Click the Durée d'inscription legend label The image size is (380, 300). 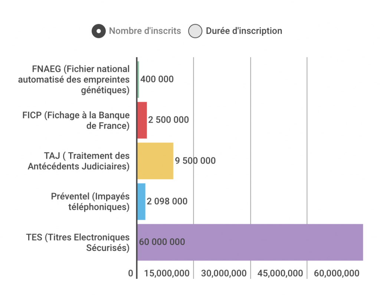click(x=244, y=31)
